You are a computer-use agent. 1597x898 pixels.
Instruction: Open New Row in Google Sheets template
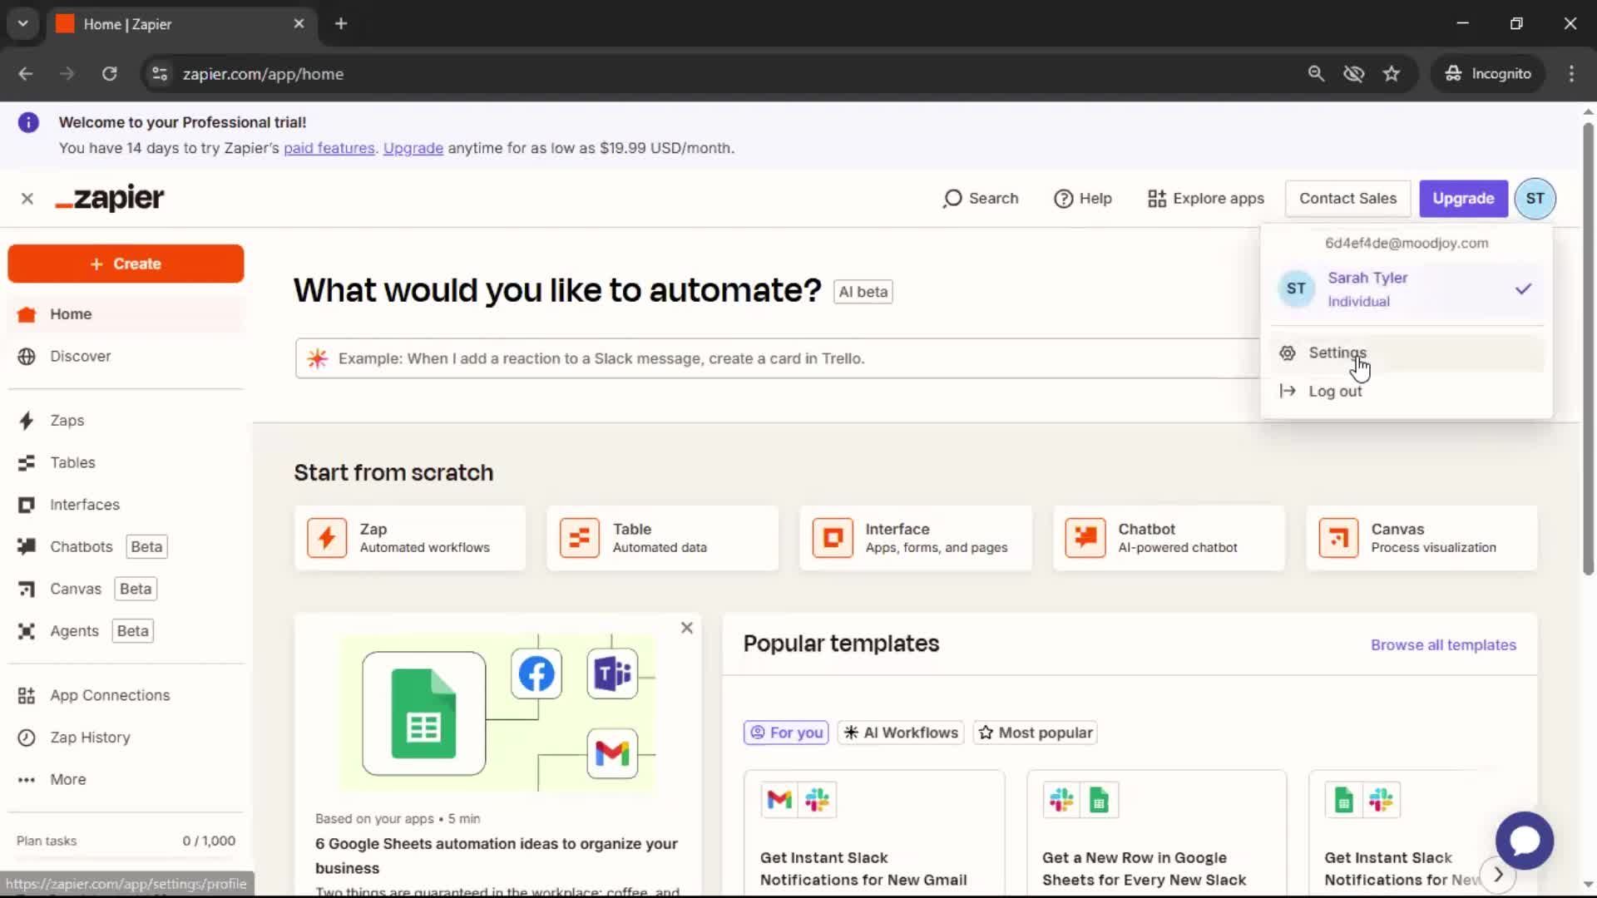(1156, 834)
